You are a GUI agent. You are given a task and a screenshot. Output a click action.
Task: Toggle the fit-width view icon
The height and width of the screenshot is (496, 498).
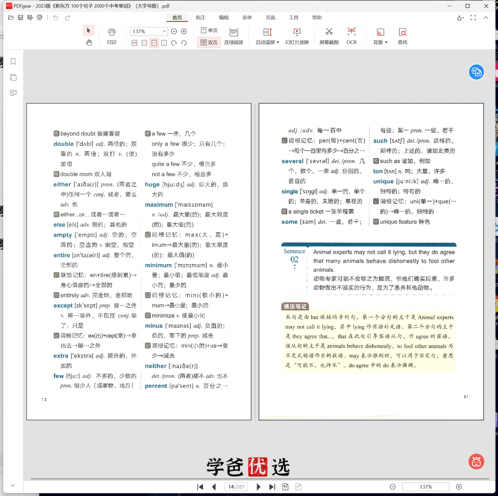154,43
